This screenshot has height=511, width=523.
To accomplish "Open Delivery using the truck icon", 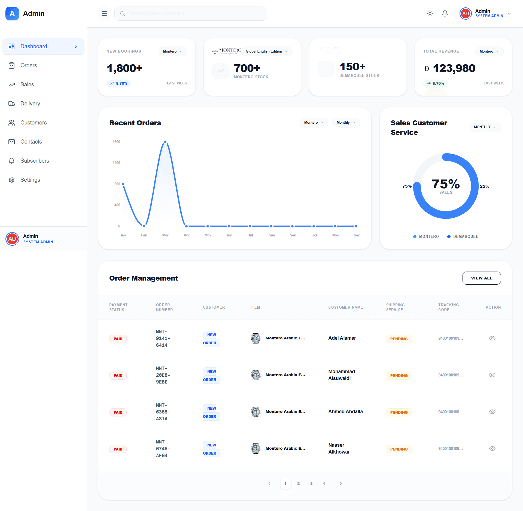I will [x=12, y=104].
